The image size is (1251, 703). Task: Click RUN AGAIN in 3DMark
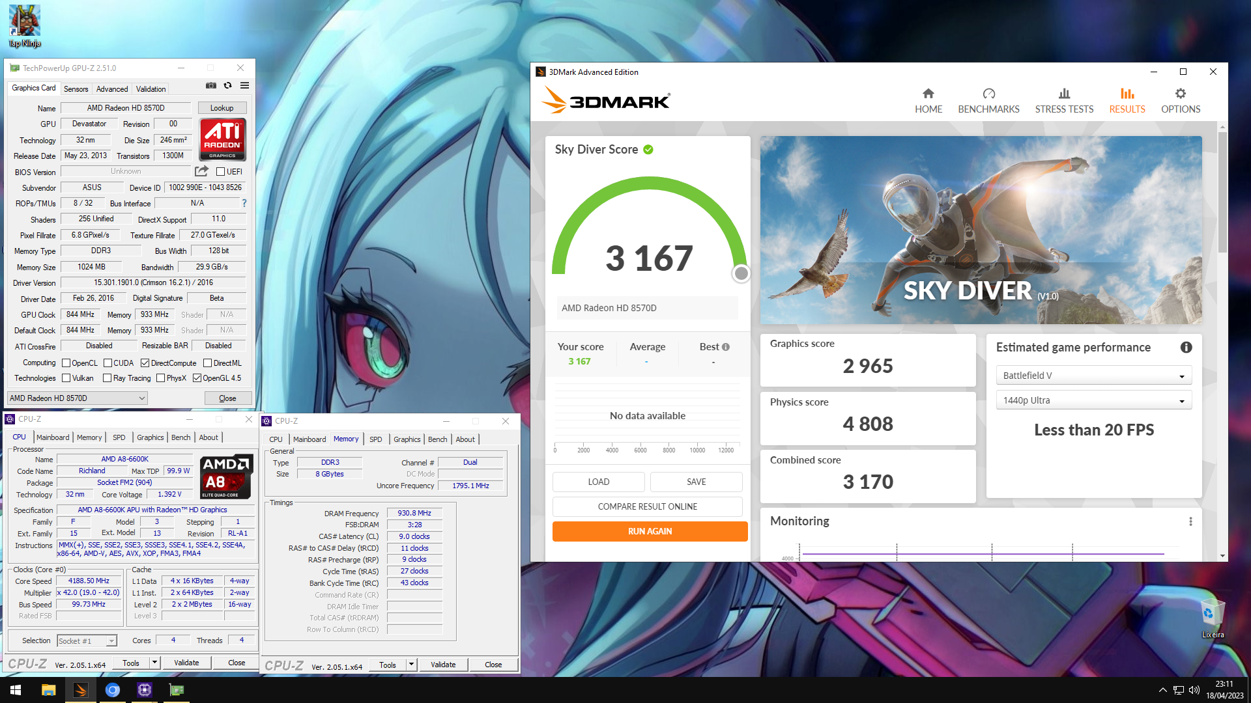650,531
